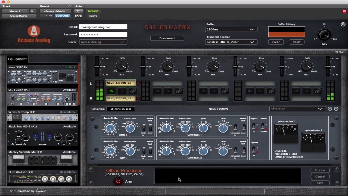Toggle Limit 2 attack fast/slow switch
Viewport: 348px width, 196px height.
point(150,151)
